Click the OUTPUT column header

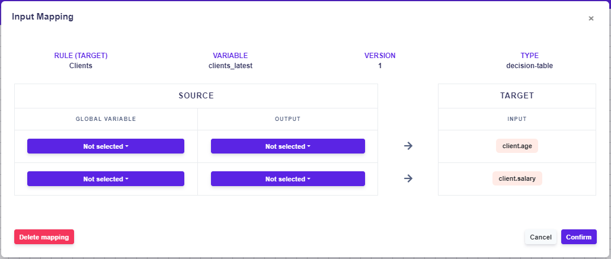287,119
